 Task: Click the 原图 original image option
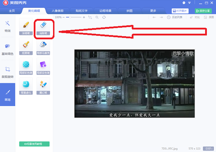(209, 17)
